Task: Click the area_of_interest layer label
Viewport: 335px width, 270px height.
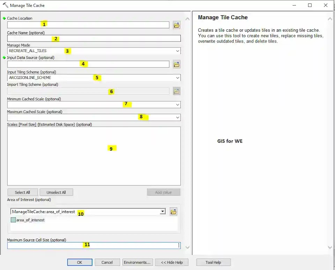Action: coord(30,220)
